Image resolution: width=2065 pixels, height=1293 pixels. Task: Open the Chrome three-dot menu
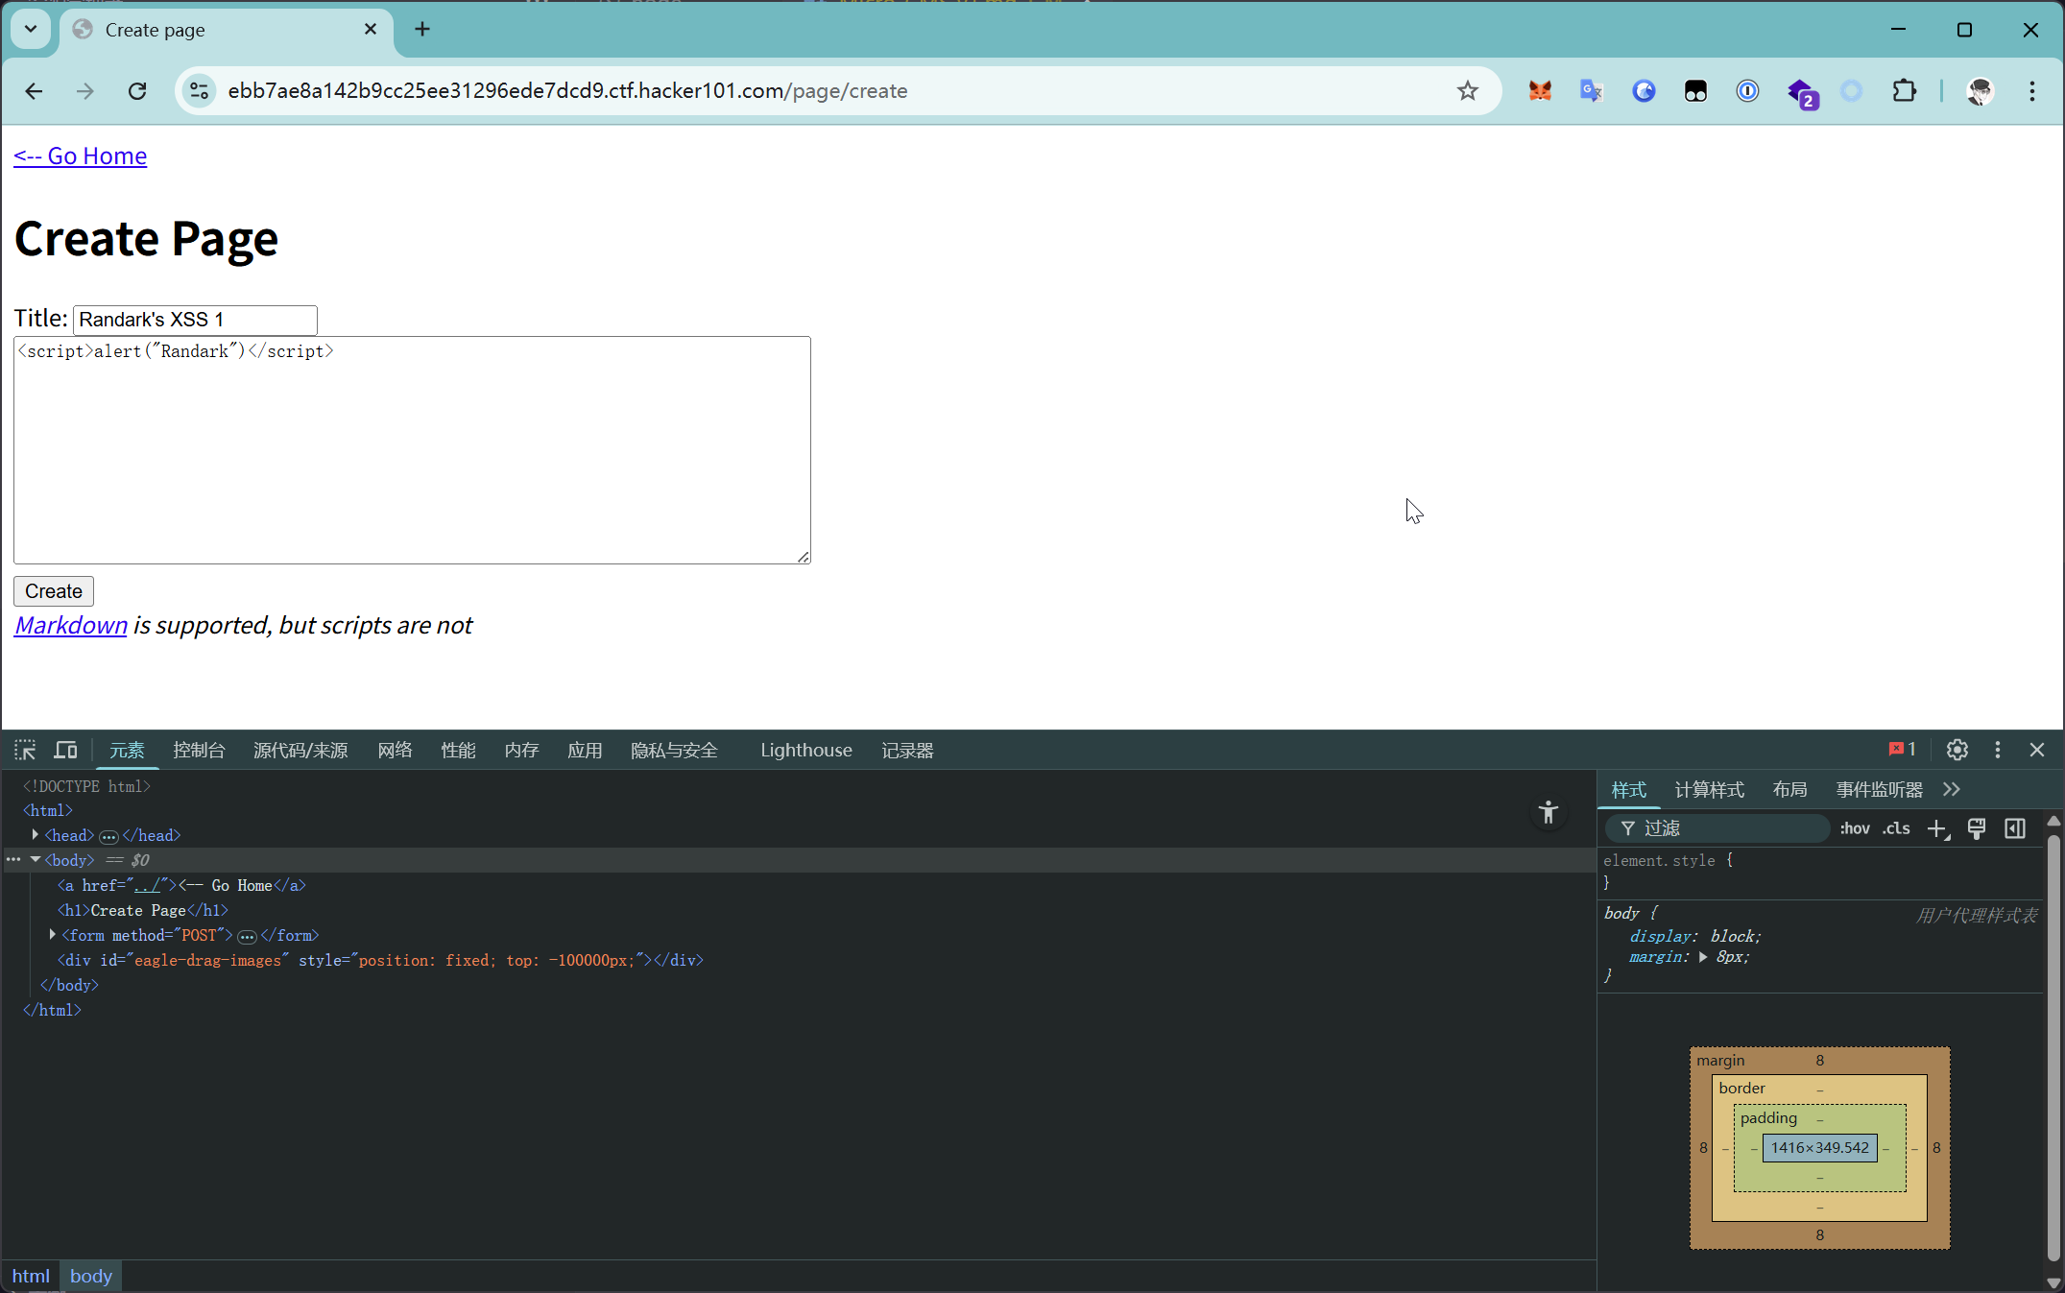(2032, 91)
